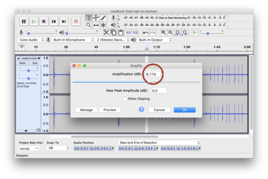
Task: Choose the Multi-Tool asterisk icon
Action: [103, 25]
